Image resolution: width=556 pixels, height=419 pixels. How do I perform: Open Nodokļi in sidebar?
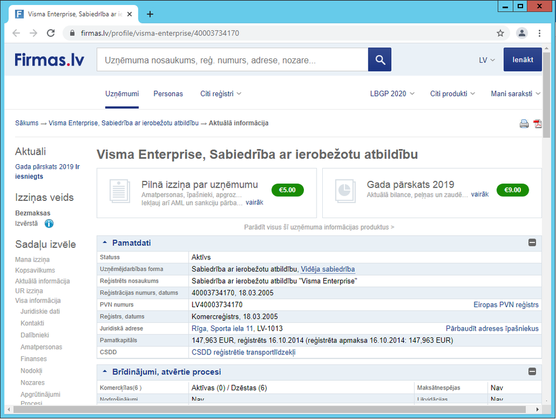point(31,371)
